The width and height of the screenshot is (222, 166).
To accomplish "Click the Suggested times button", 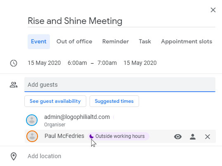I will pyautogui.click(x=114, y=101).
